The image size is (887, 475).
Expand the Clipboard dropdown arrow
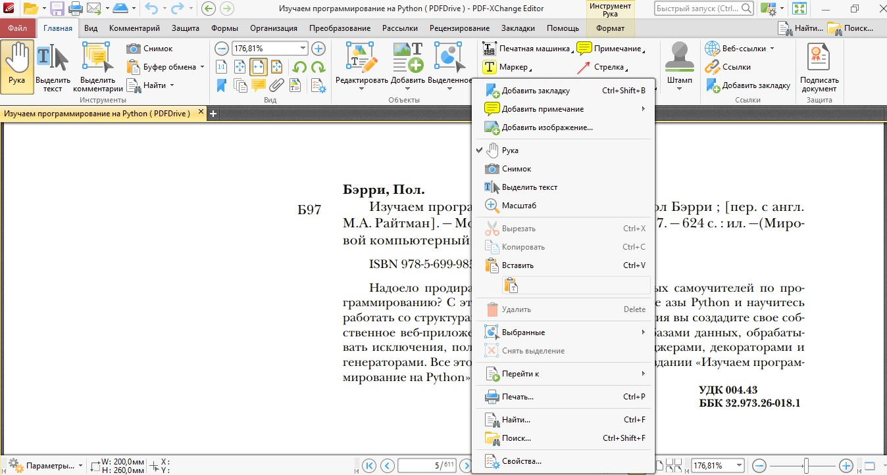202,67
